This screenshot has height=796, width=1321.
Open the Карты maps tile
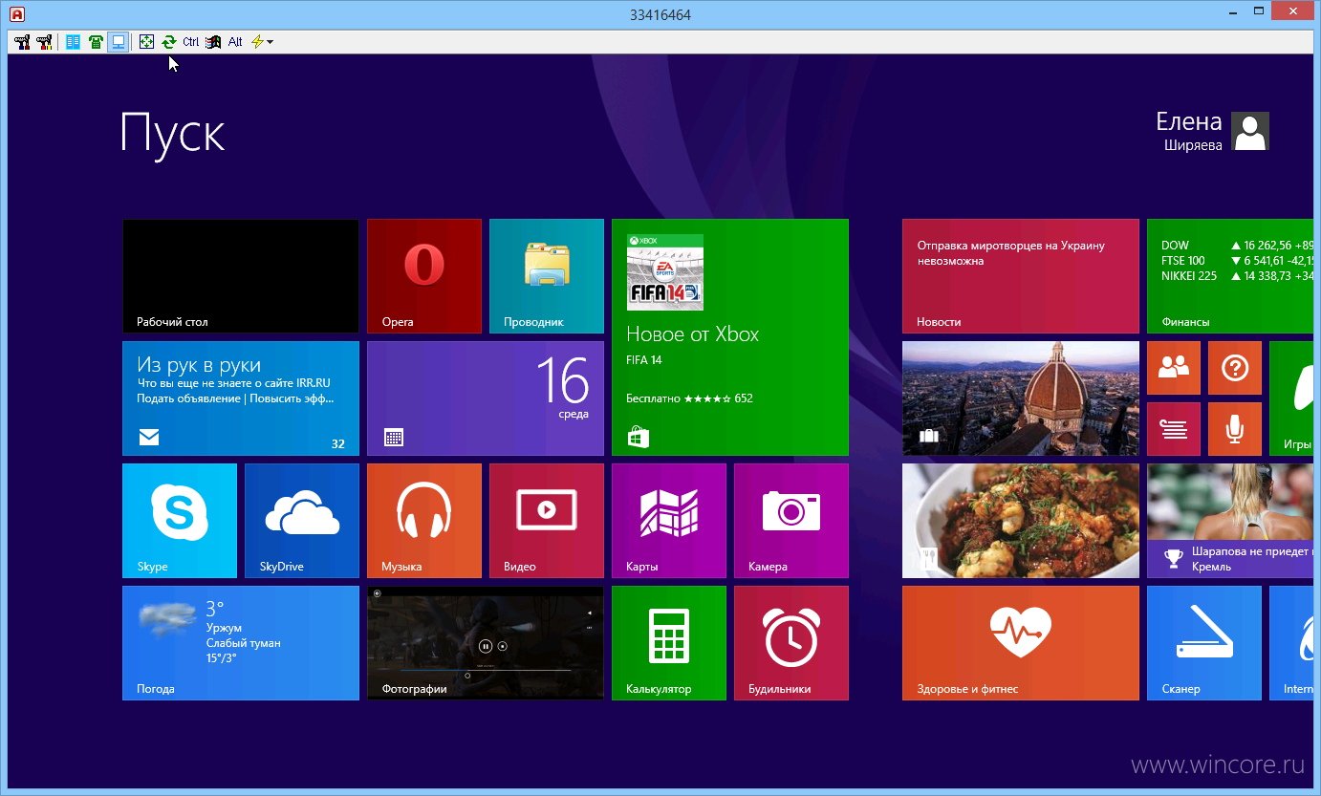click(x=669, y=521)
